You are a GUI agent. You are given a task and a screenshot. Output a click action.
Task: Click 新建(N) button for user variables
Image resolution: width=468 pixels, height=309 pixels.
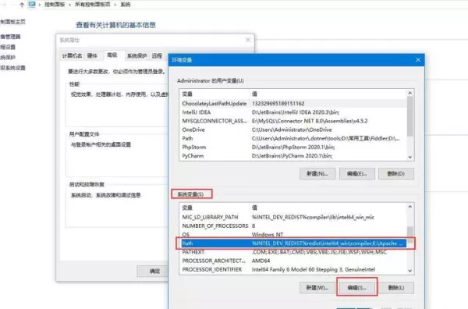tap(317, 173)
